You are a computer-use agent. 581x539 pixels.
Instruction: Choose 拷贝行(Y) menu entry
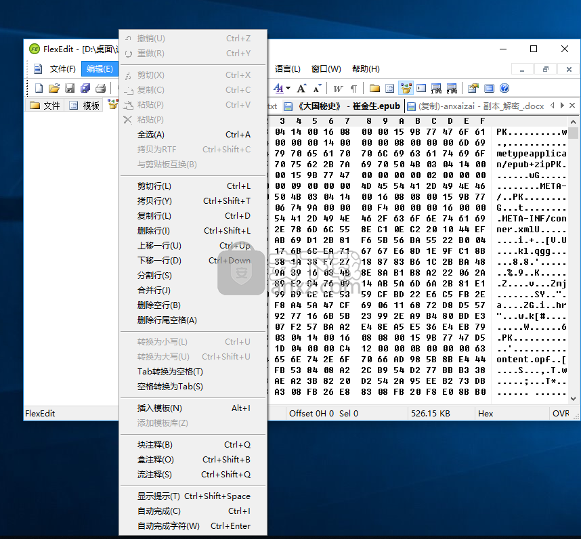193,201
